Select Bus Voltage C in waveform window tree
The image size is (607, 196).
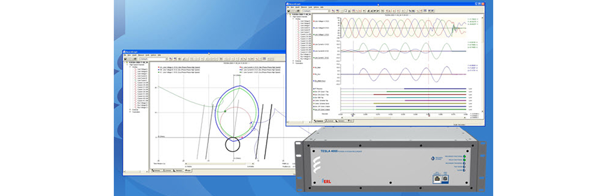pos(305,59)
